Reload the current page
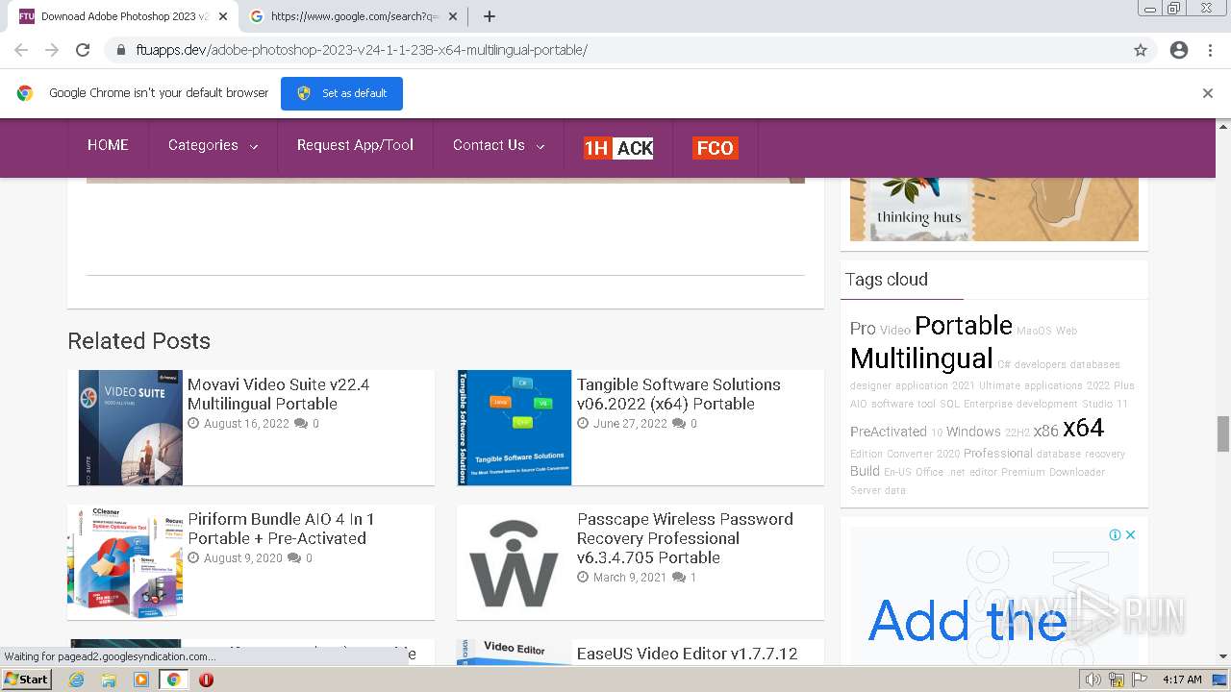This screenshot has height=692, width=1231. tap(83, 50)
